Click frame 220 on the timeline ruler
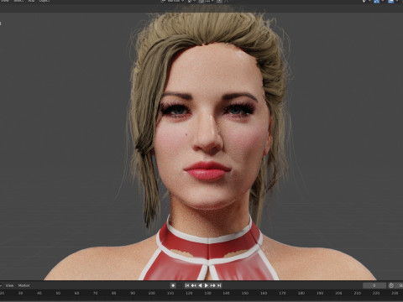Image resolution: width=403 pixels, height=302 pixels. (x=376, y=293)
